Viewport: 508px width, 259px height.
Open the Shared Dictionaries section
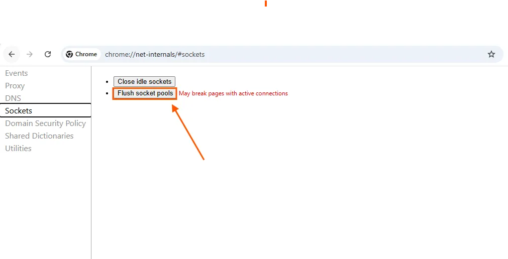tap(39, 136)
